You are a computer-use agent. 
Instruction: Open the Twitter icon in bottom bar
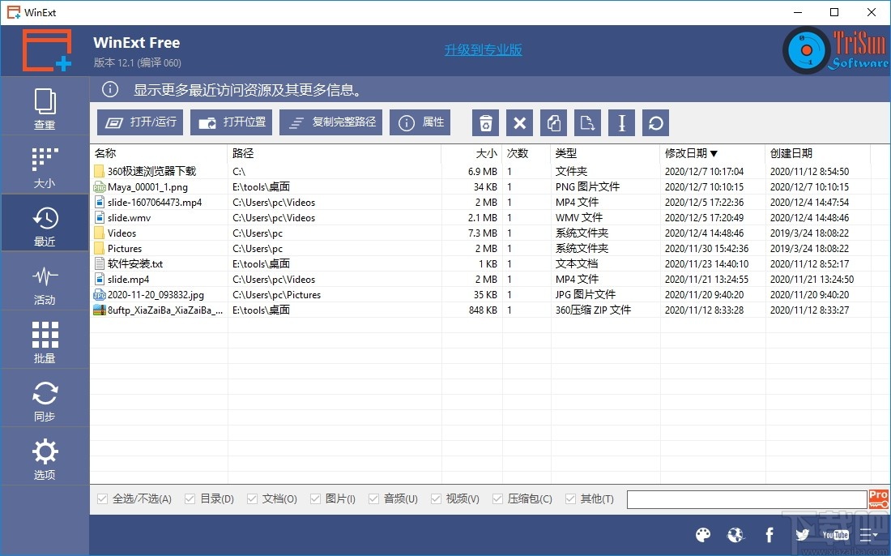coord(802,535)
